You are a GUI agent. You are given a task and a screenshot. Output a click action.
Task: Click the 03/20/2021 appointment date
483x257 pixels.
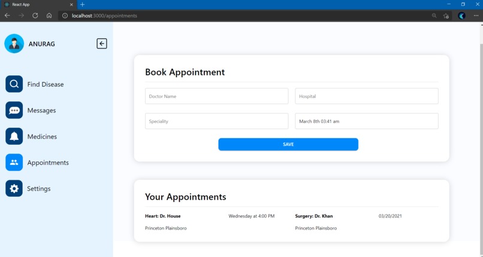[390, 216]
